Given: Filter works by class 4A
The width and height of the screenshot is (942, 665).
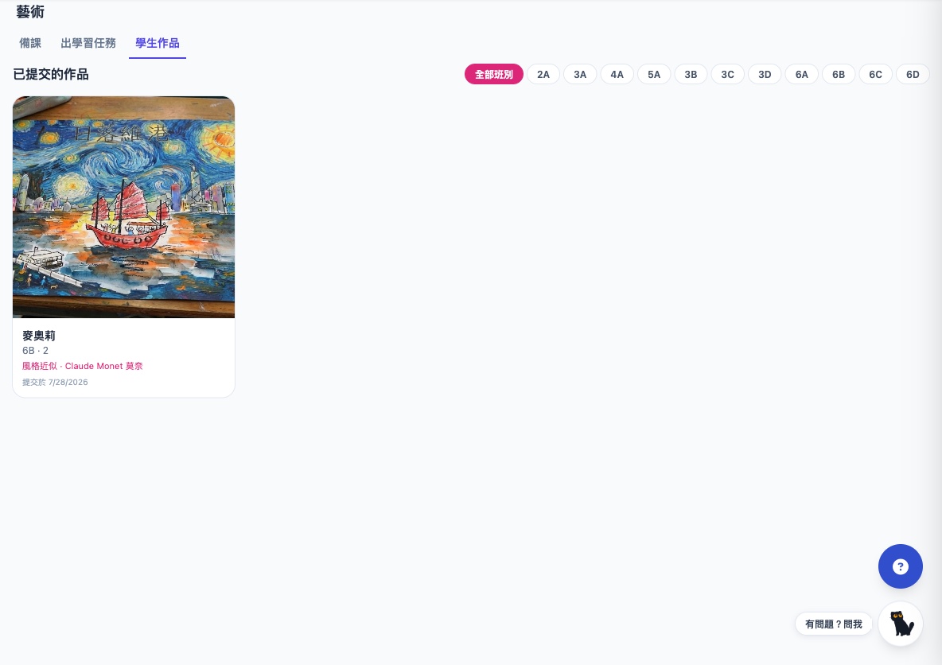Looking at the screenshot, I should point(617,75).
